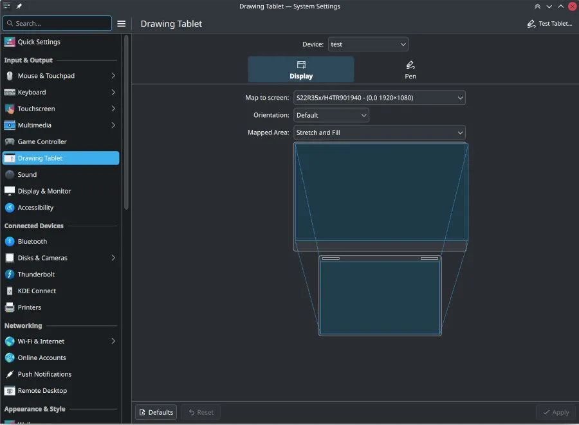This screenshot has height=425, width=579.
Task: Click the Test Tablet button
Action: 549,24
